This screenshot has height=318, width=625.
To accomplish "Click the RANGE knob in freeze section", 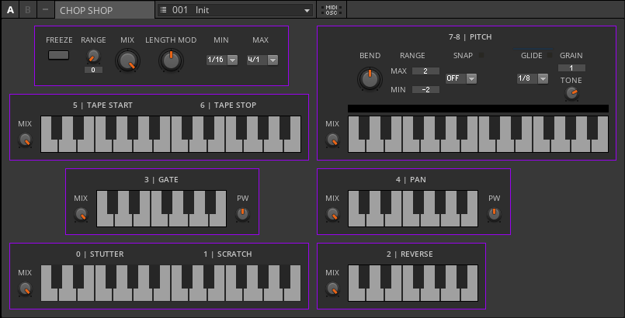I will (x=93, y=57).
